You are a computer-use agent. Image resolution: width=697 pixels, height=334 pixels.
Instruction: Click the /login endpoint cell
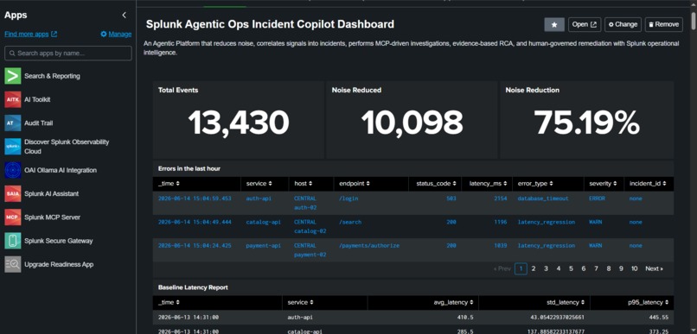click(x=348, y=199)
